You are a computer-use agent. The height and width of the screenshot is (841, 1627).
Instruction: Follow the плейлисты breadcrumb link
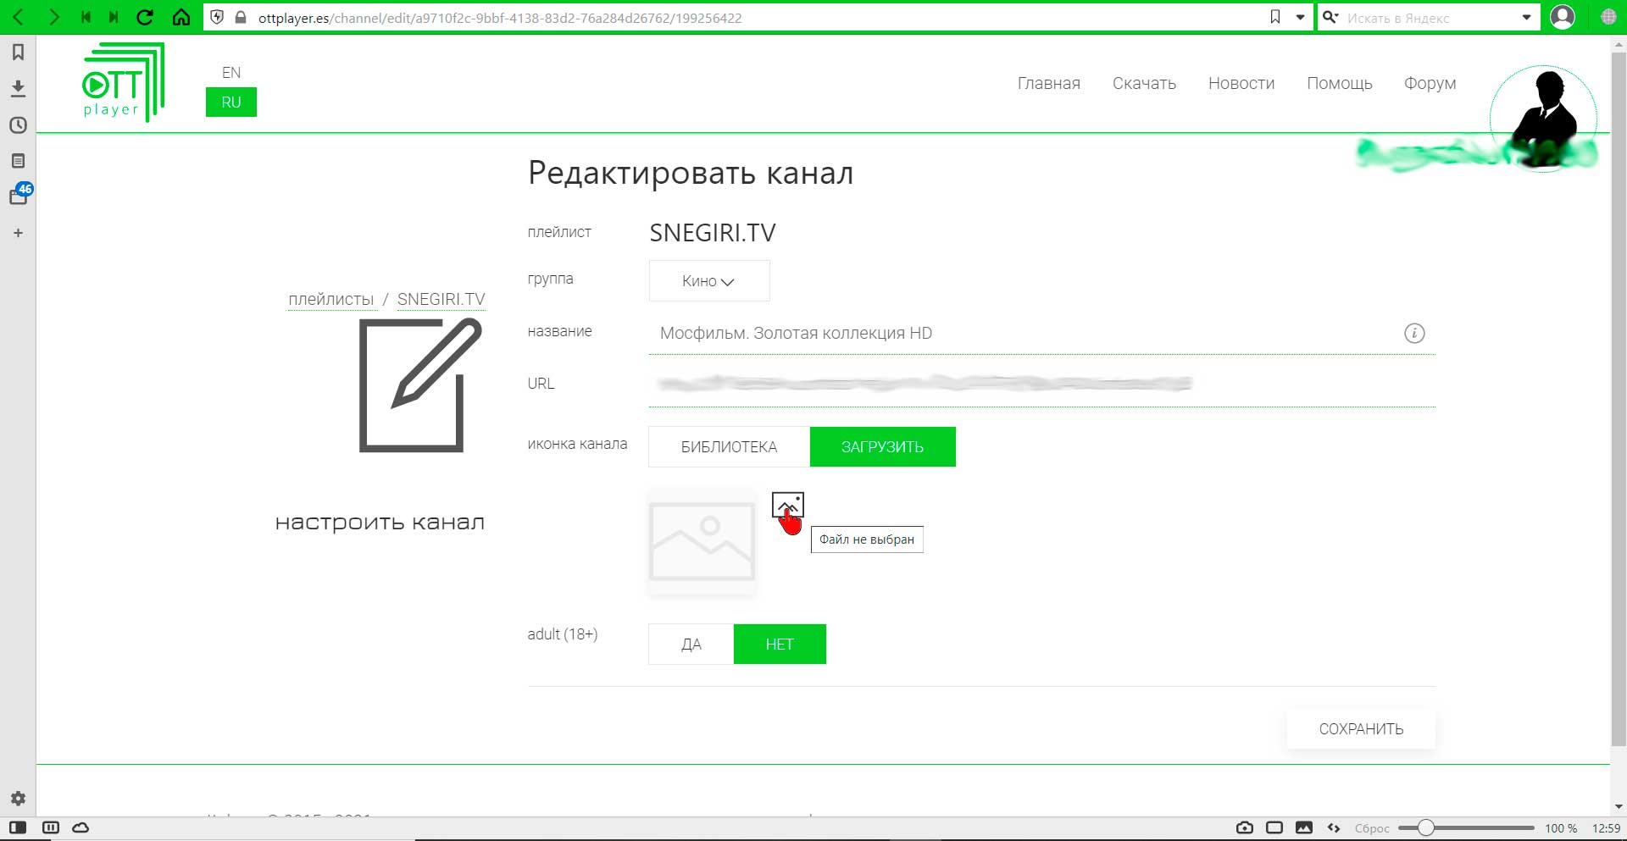point(331,299)
